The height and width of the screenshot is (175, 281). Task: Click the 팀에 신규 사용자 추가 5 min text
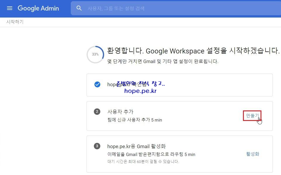click(x=135, y=120)
